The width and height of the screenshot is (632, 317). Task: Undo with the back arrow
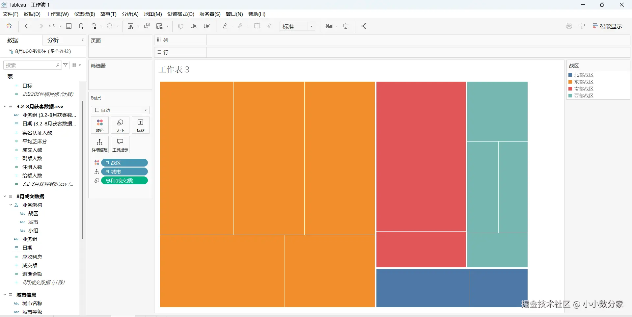point(27,26)
